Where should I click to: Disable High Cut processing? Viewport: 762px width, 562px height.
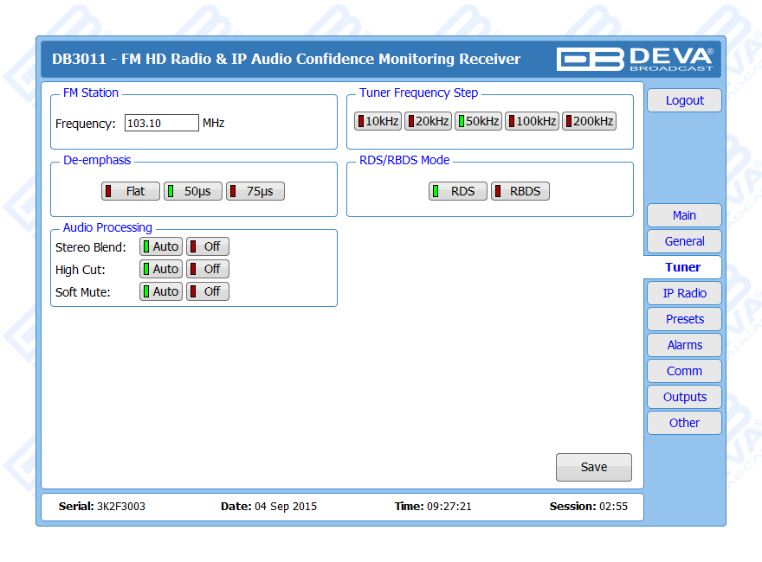(x=208, y=269)
